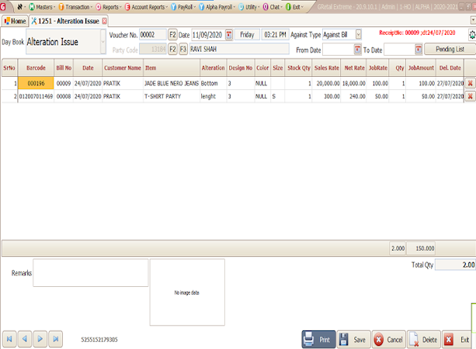Click the Bottom alteration cell
Viewport: 476px width, 349px height.
point(213,83)
